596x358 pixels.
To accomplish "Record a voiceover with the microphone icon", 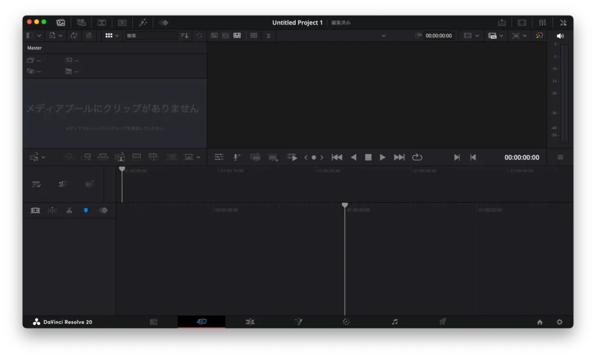I will (x=236, y=157).
